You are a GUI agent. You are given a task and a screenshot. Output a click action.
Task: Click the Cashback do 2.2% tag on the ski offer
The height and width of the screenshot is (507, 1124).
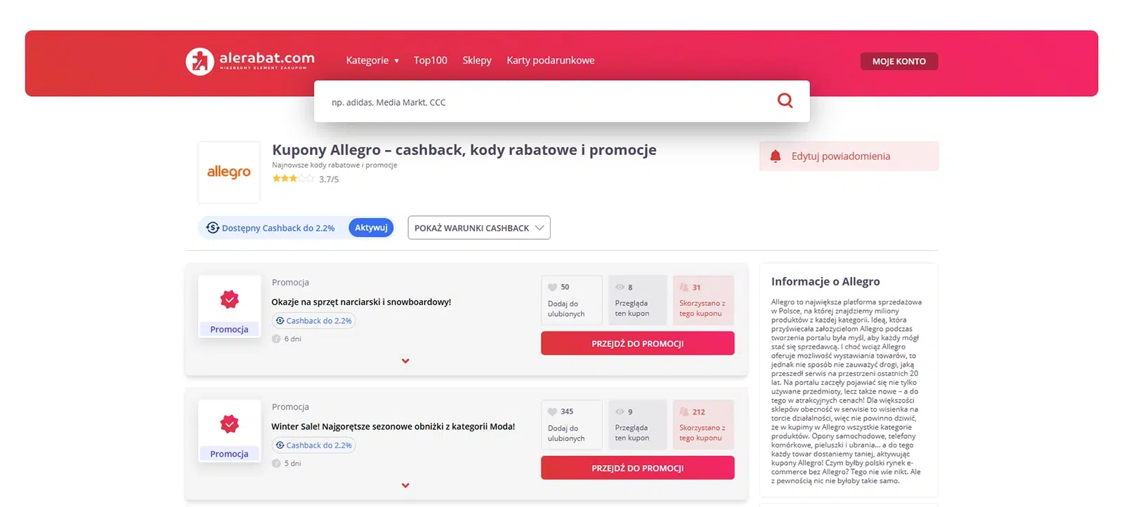click(314, 320)
